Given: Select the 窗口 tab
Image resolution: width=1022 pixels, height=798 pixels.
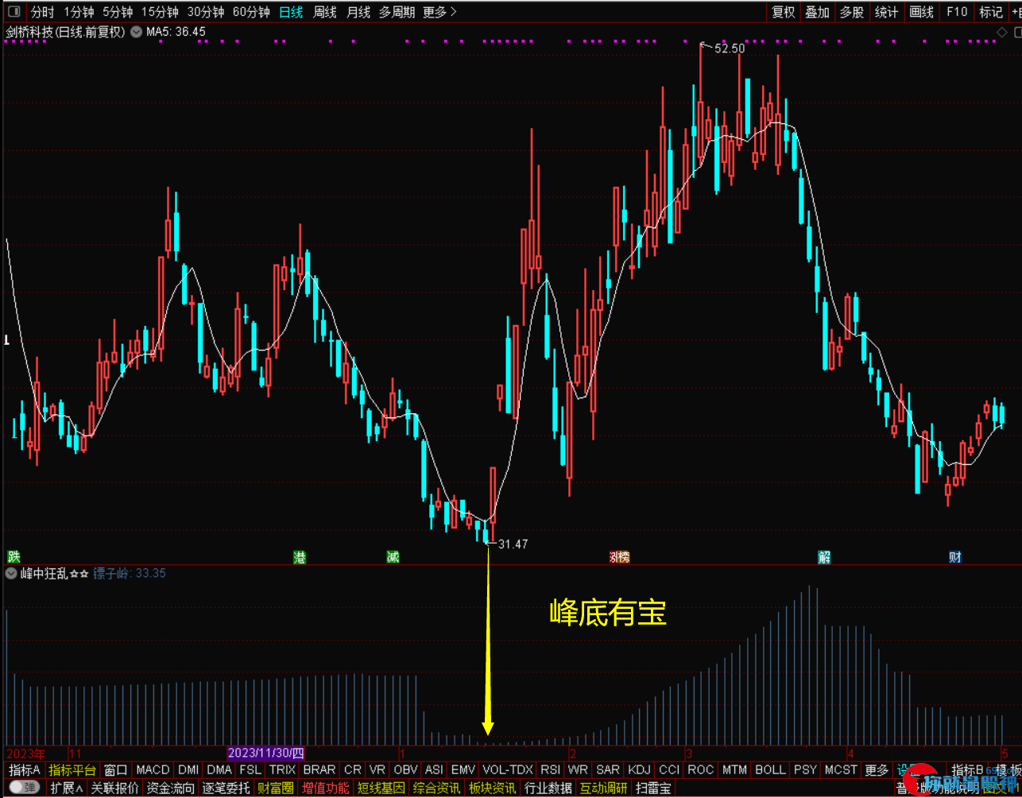Looking at the screenshot, I should [116, 769].
